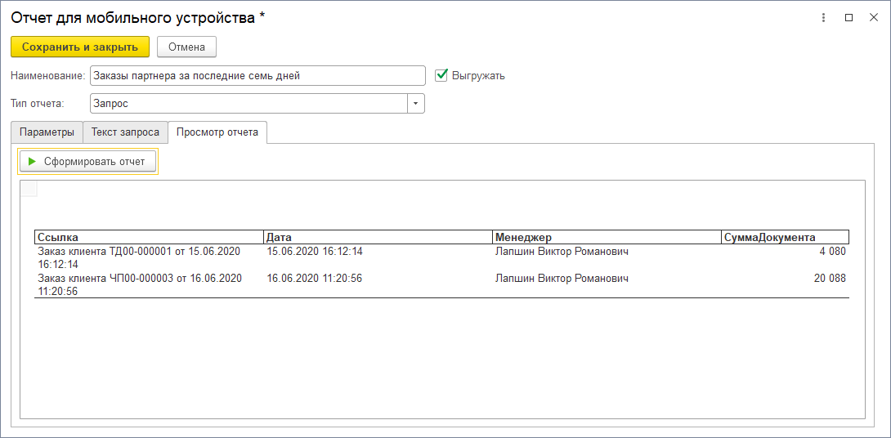The width and height of the screenshot is (891, 438).
Task: Maximize the report window
Action: (848, 18)
